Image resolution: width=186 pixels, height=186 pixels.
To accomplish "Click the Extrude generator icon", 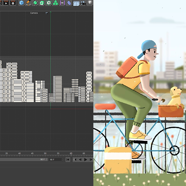I will [x=42, y=3].
